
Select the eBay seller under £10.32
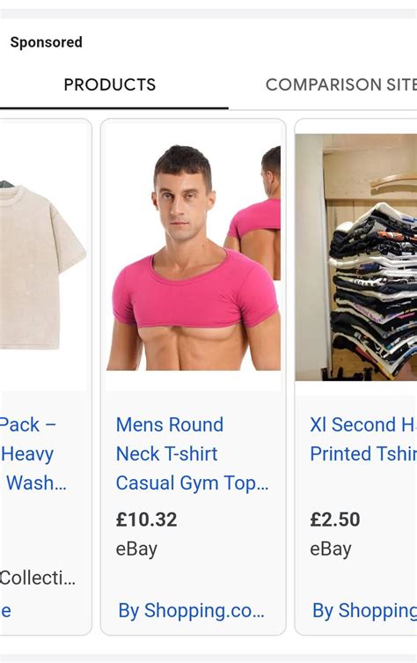click(136, 549)
